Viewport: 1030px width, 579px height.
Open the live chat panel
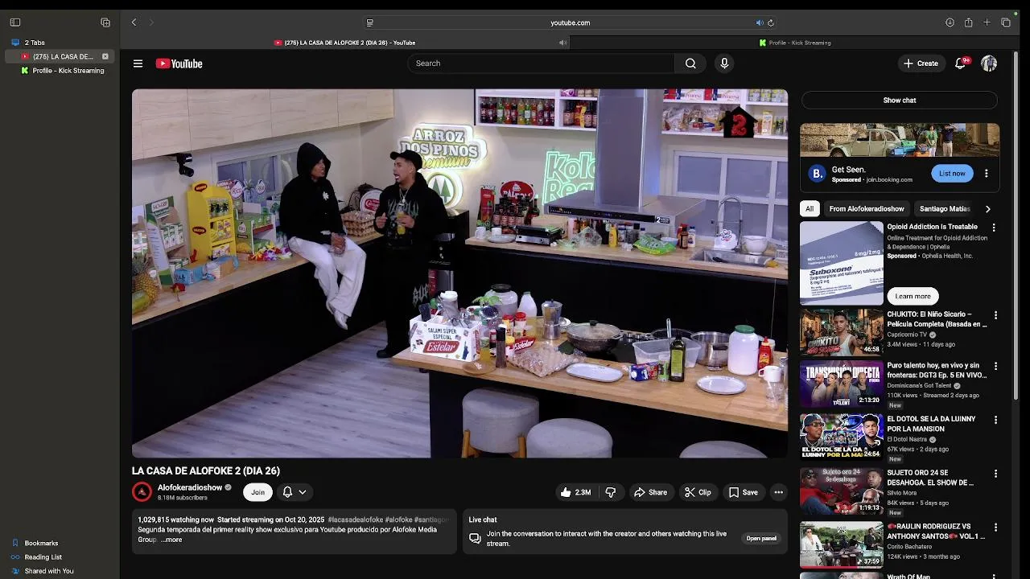[x=761, y=539]
